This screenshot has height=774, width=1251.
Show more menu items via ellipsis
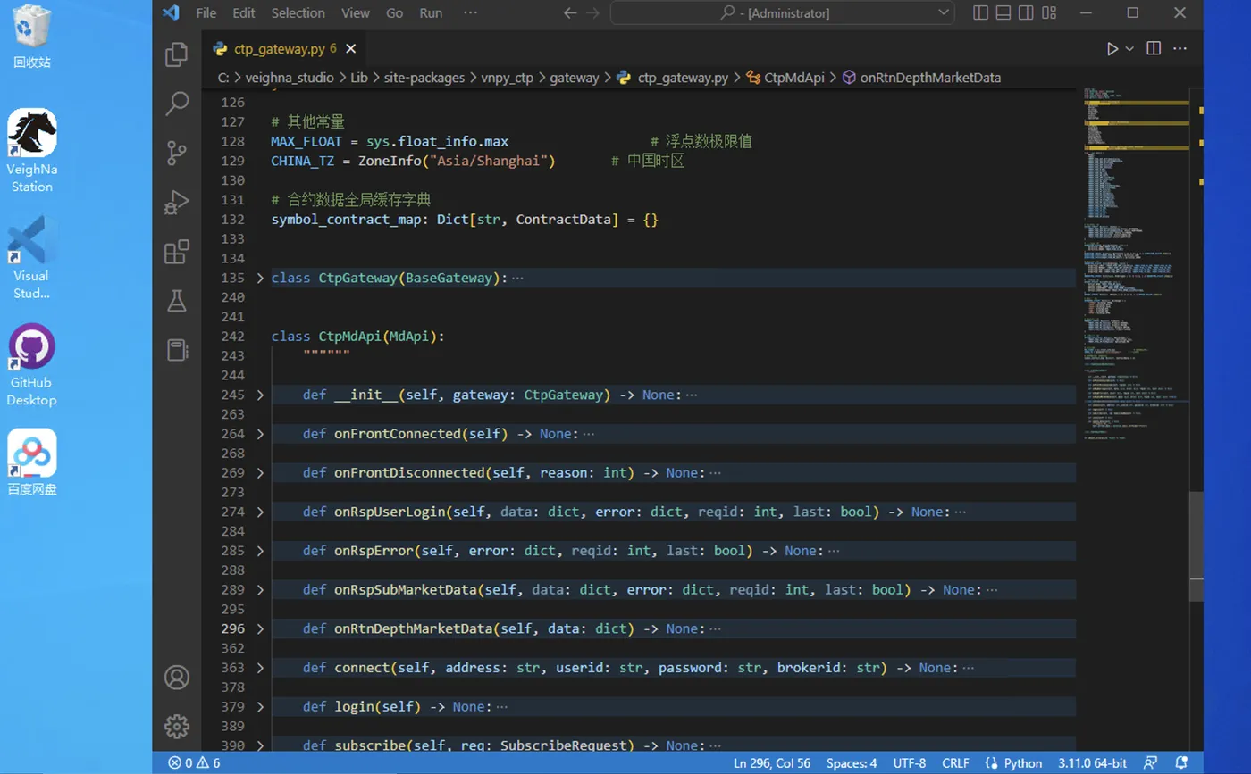(471, 12)
